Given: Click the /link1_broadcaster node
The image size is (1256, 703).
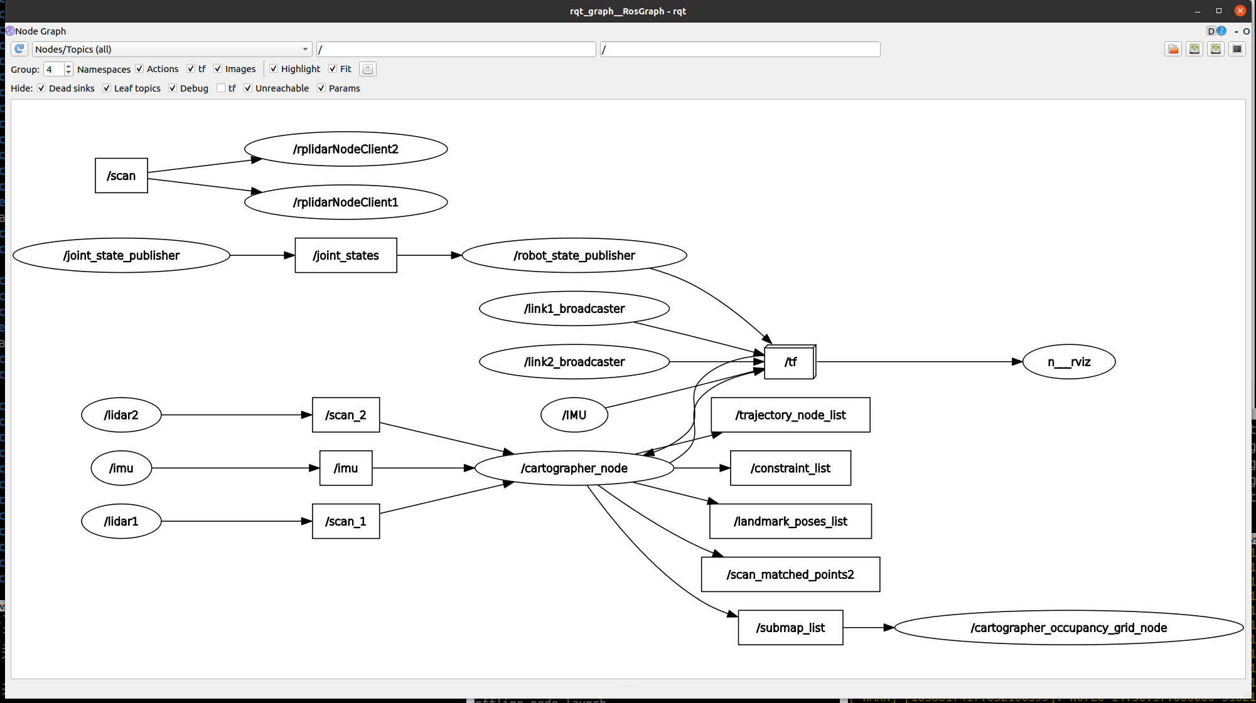Looking at the screenshot, I should (x=574, y=309).
